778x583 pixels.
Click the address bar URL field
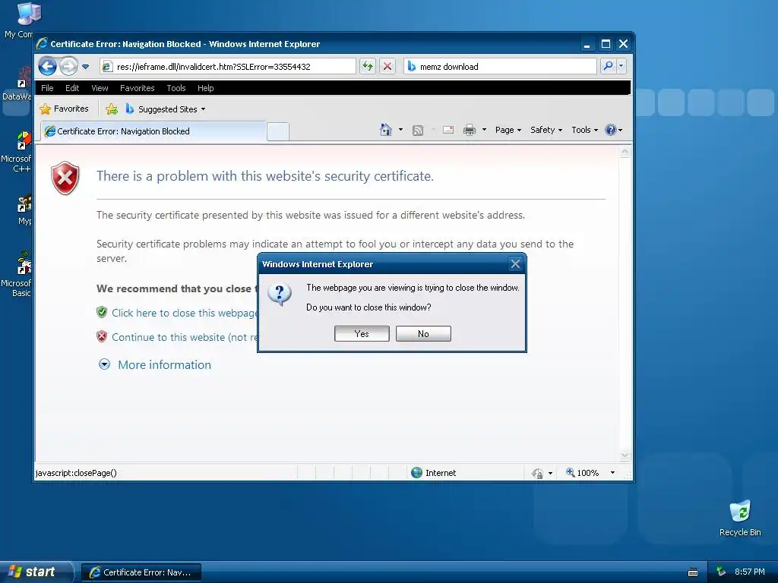(228, 67)
